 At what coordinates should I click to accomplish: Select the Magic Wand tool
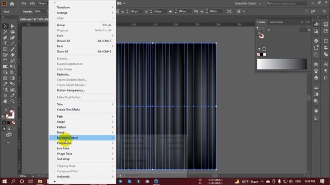click(5, 32)
